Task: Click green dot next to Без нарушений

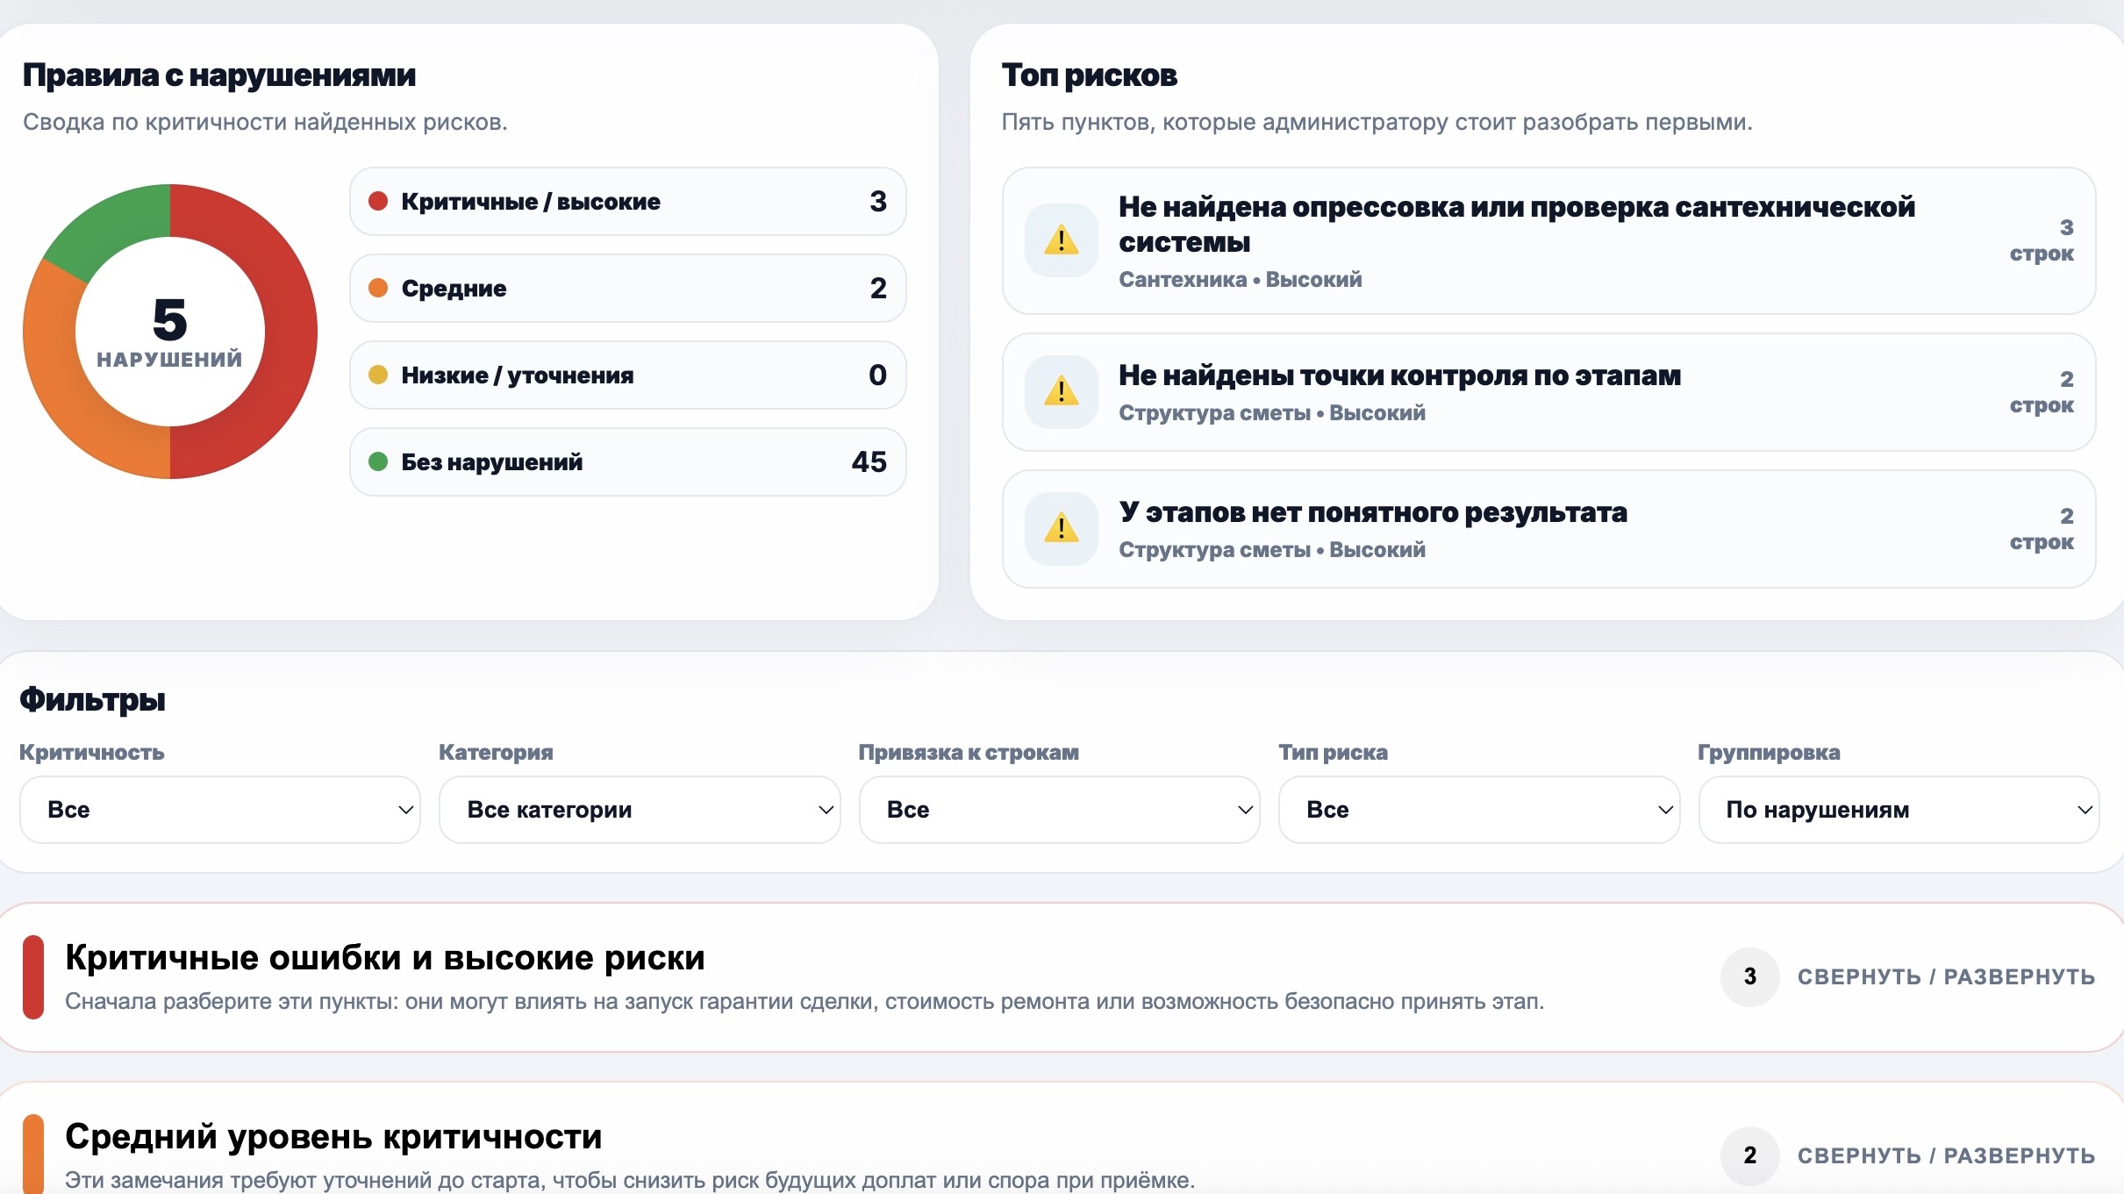Action: 378,461
